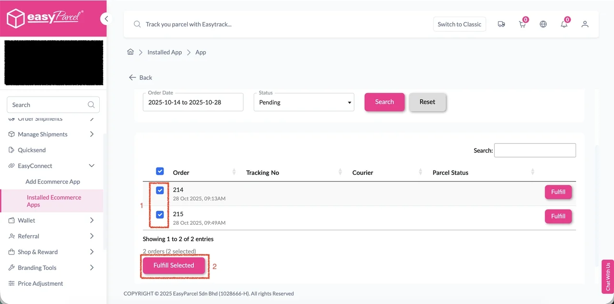Screen dimensions: 614x304
Task: Click the home breadcrumb icon
Action: click(x=130, y=52)
